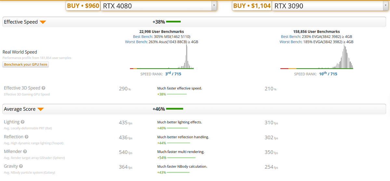
Task: Click the Lighting benchmark label
Action: (12, 122)
